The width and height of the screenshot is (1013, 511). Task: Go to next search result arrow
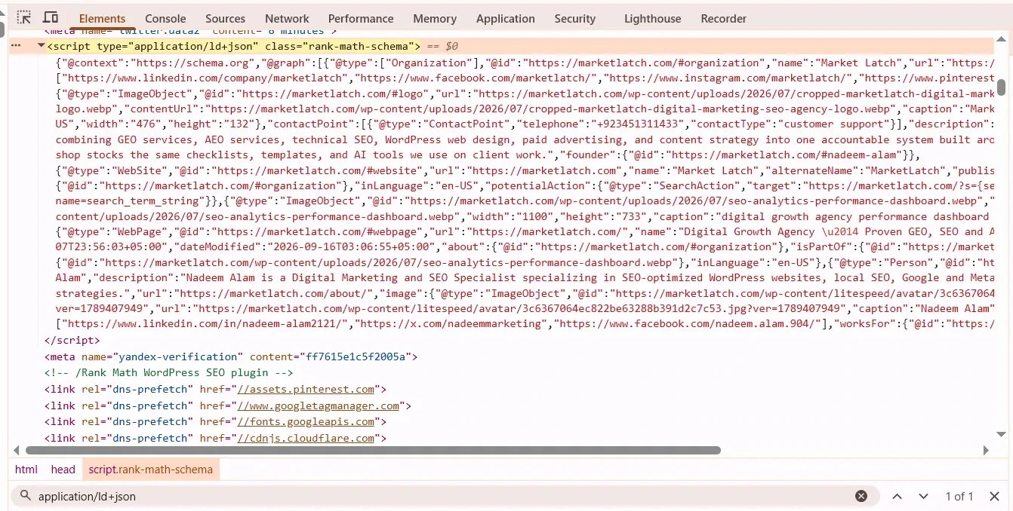point(923,496)
